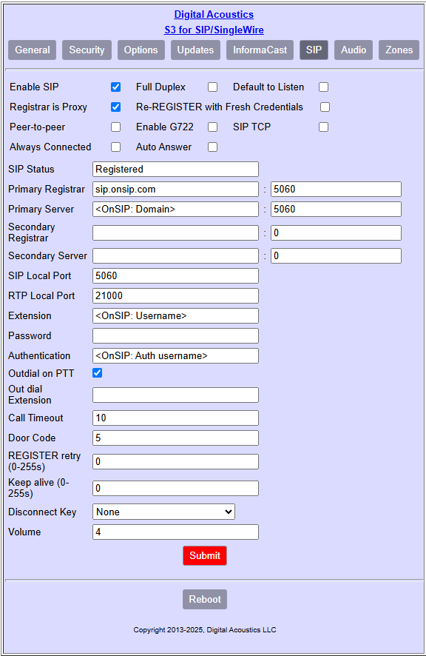This screenshot has height=656, width=426.
Task: Go to the Updates tab
Action: click(195, 50)
